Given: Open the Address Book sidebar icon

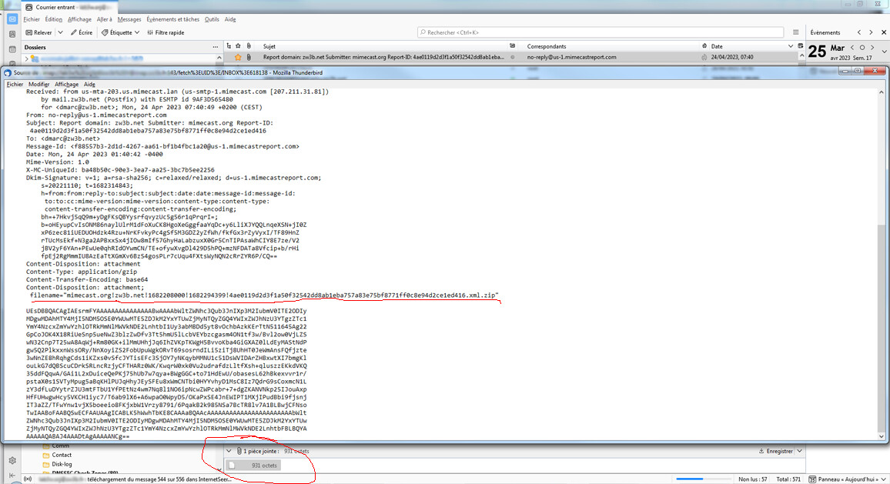Looking at the screenshot, I should [x=12, y=35].
